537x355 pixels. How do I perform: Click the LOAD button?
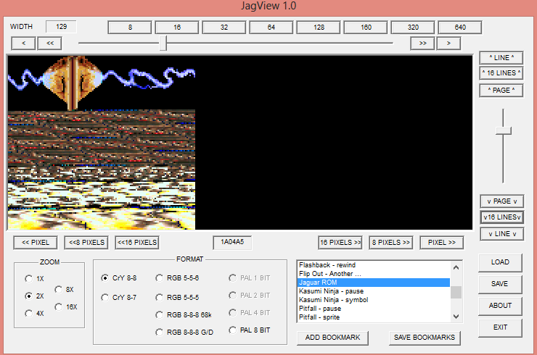point(500,262)
